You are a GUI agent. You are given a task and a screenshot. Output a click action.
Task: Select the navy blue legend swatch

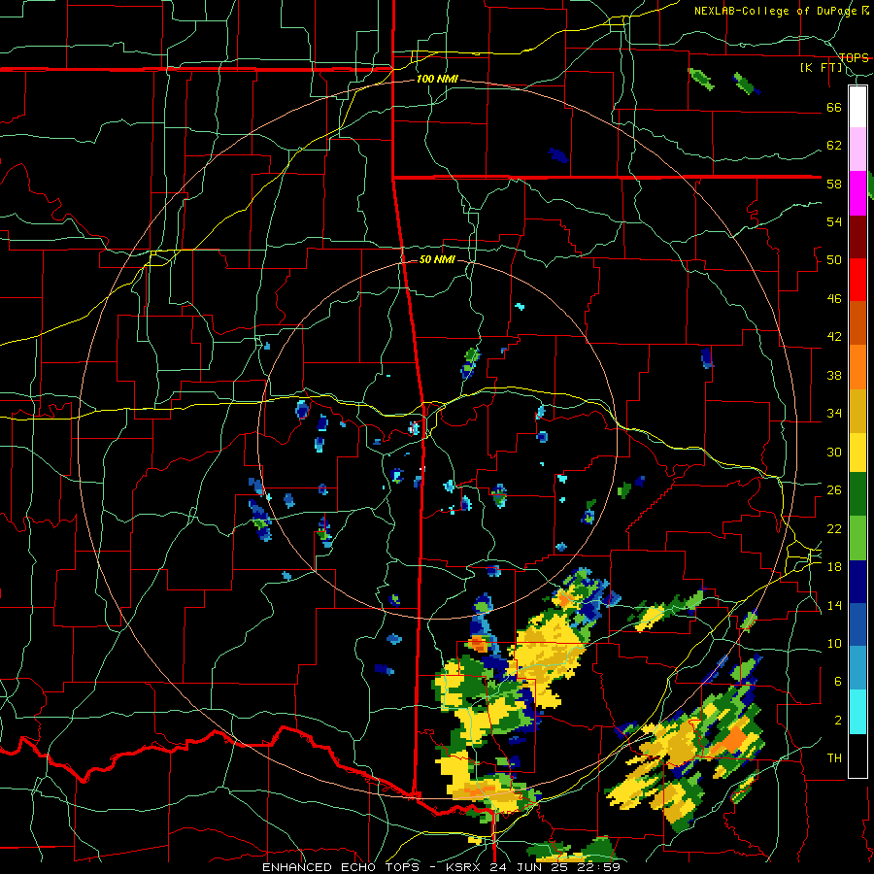click(x=857, y=582)
